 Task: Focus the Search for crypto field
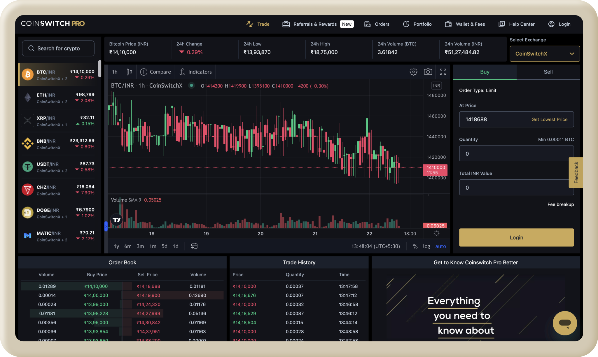(58, 48)
